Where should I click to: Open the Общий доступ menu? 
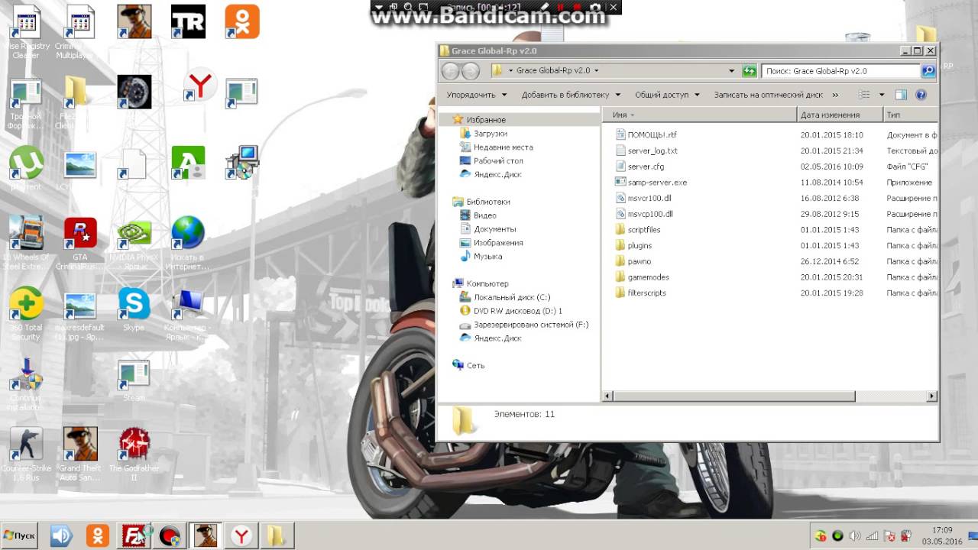(x=667, y=95)
